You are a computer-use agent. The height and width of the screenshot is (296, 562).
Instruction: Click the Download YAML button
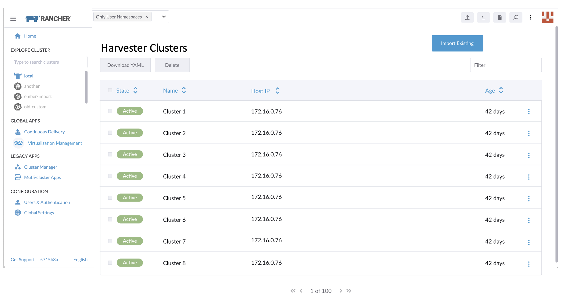125,65
